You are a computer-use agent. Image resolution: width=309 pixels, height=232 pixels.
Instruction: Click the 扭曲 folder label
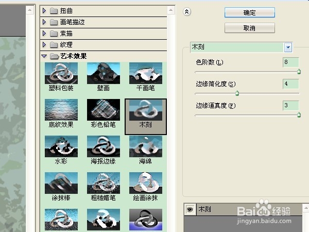[x=66, y=11]
